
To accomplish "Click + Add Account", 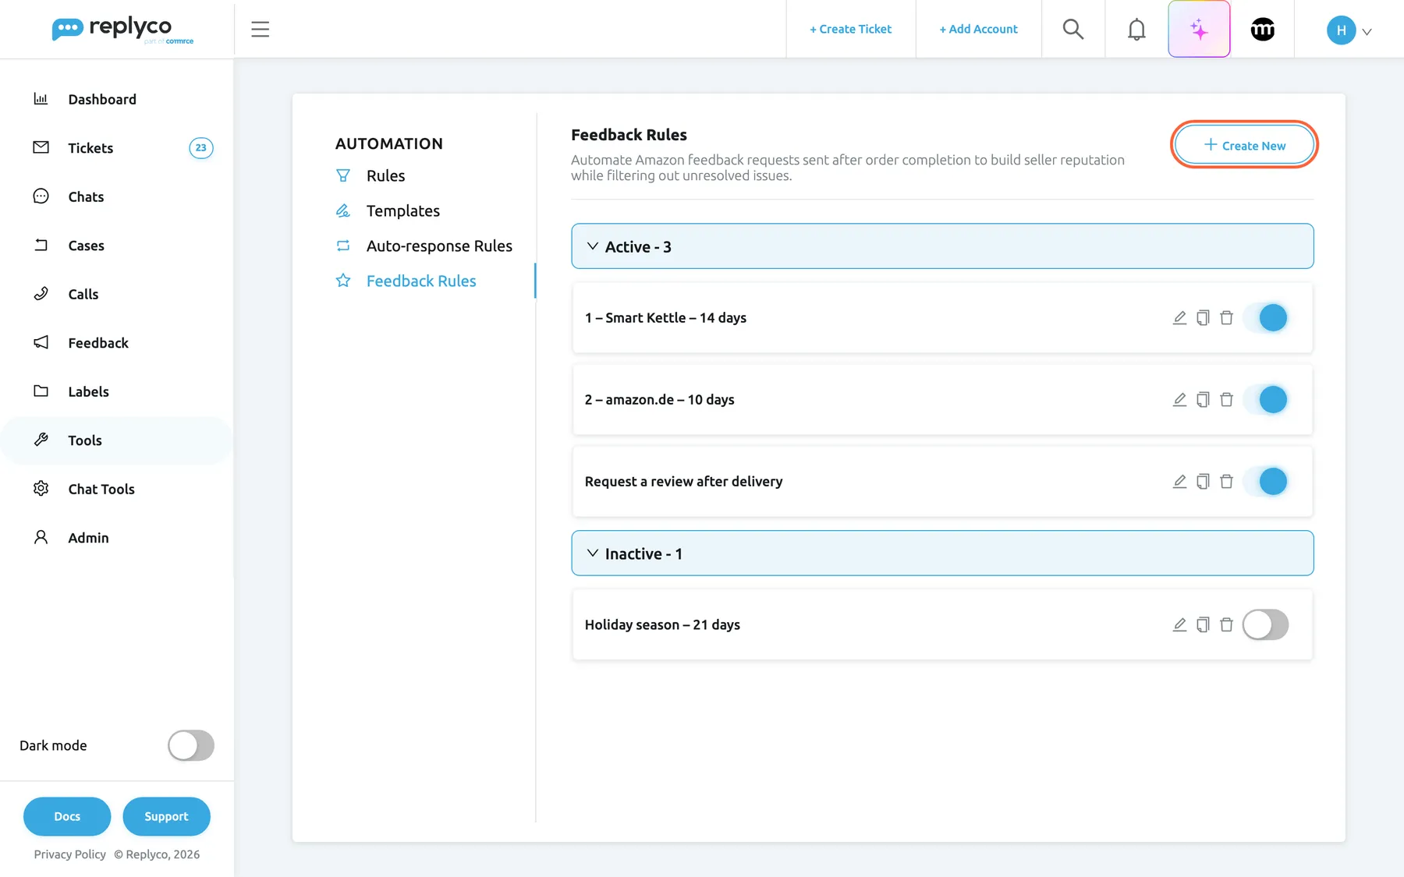I will (978, 30).
